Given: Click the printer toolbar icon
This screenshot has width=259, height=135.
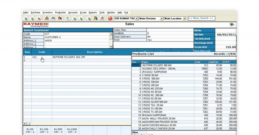Looking at the screenshot, I should (x=53, y=18).
